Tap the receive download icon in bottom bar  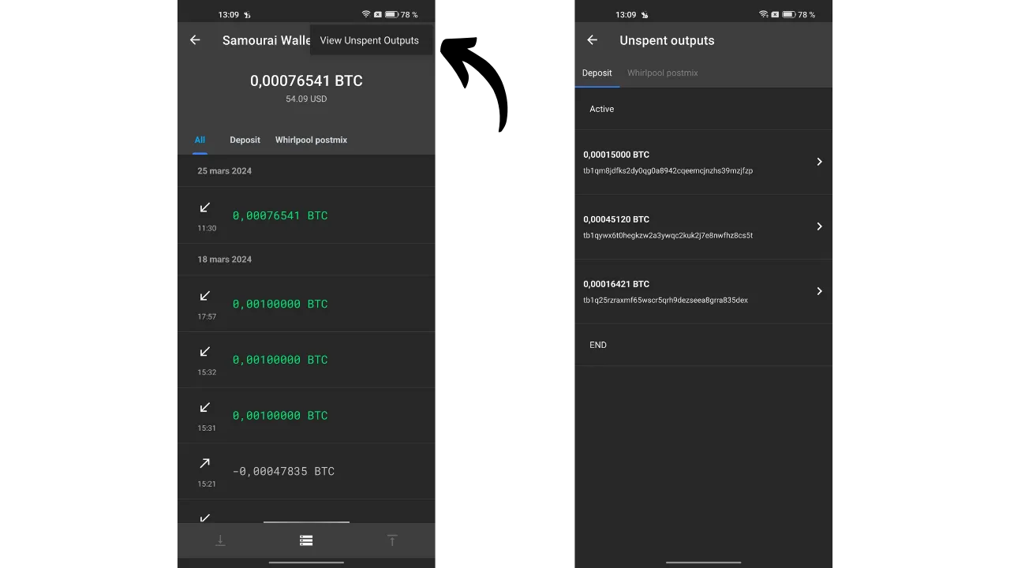pyautogui.click(x=220, y=540)
